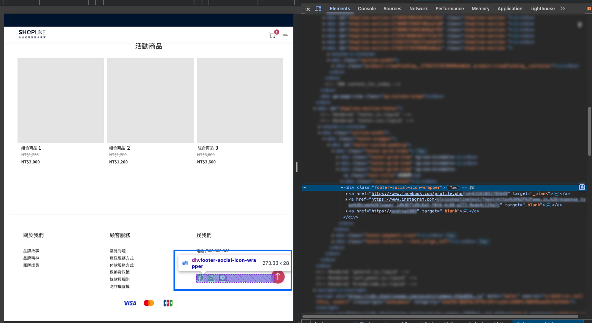Click the LINE icon in the footer

[x=223, y=278]
